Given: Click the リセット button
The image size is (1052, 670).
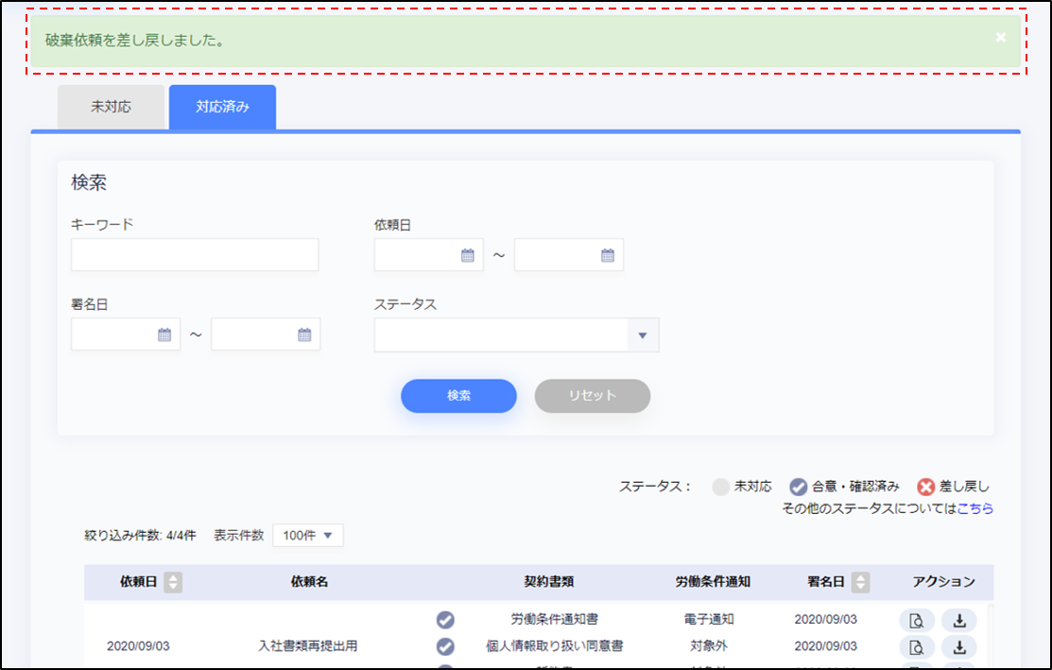Looking at the screenshot, I should pos(592,396).
